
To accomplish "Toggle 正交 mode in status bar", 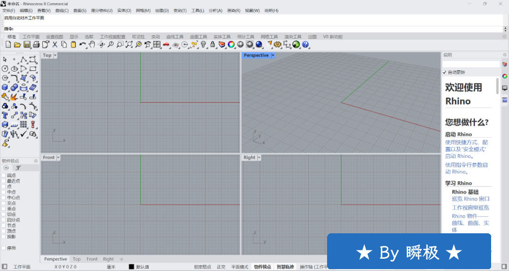I will (x=221, y=267).
